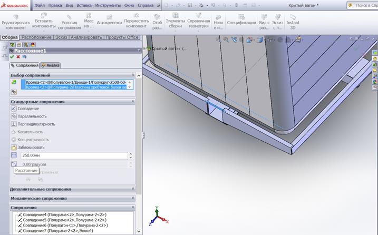Expand the Крытый вагон tree node

point(144,48)
